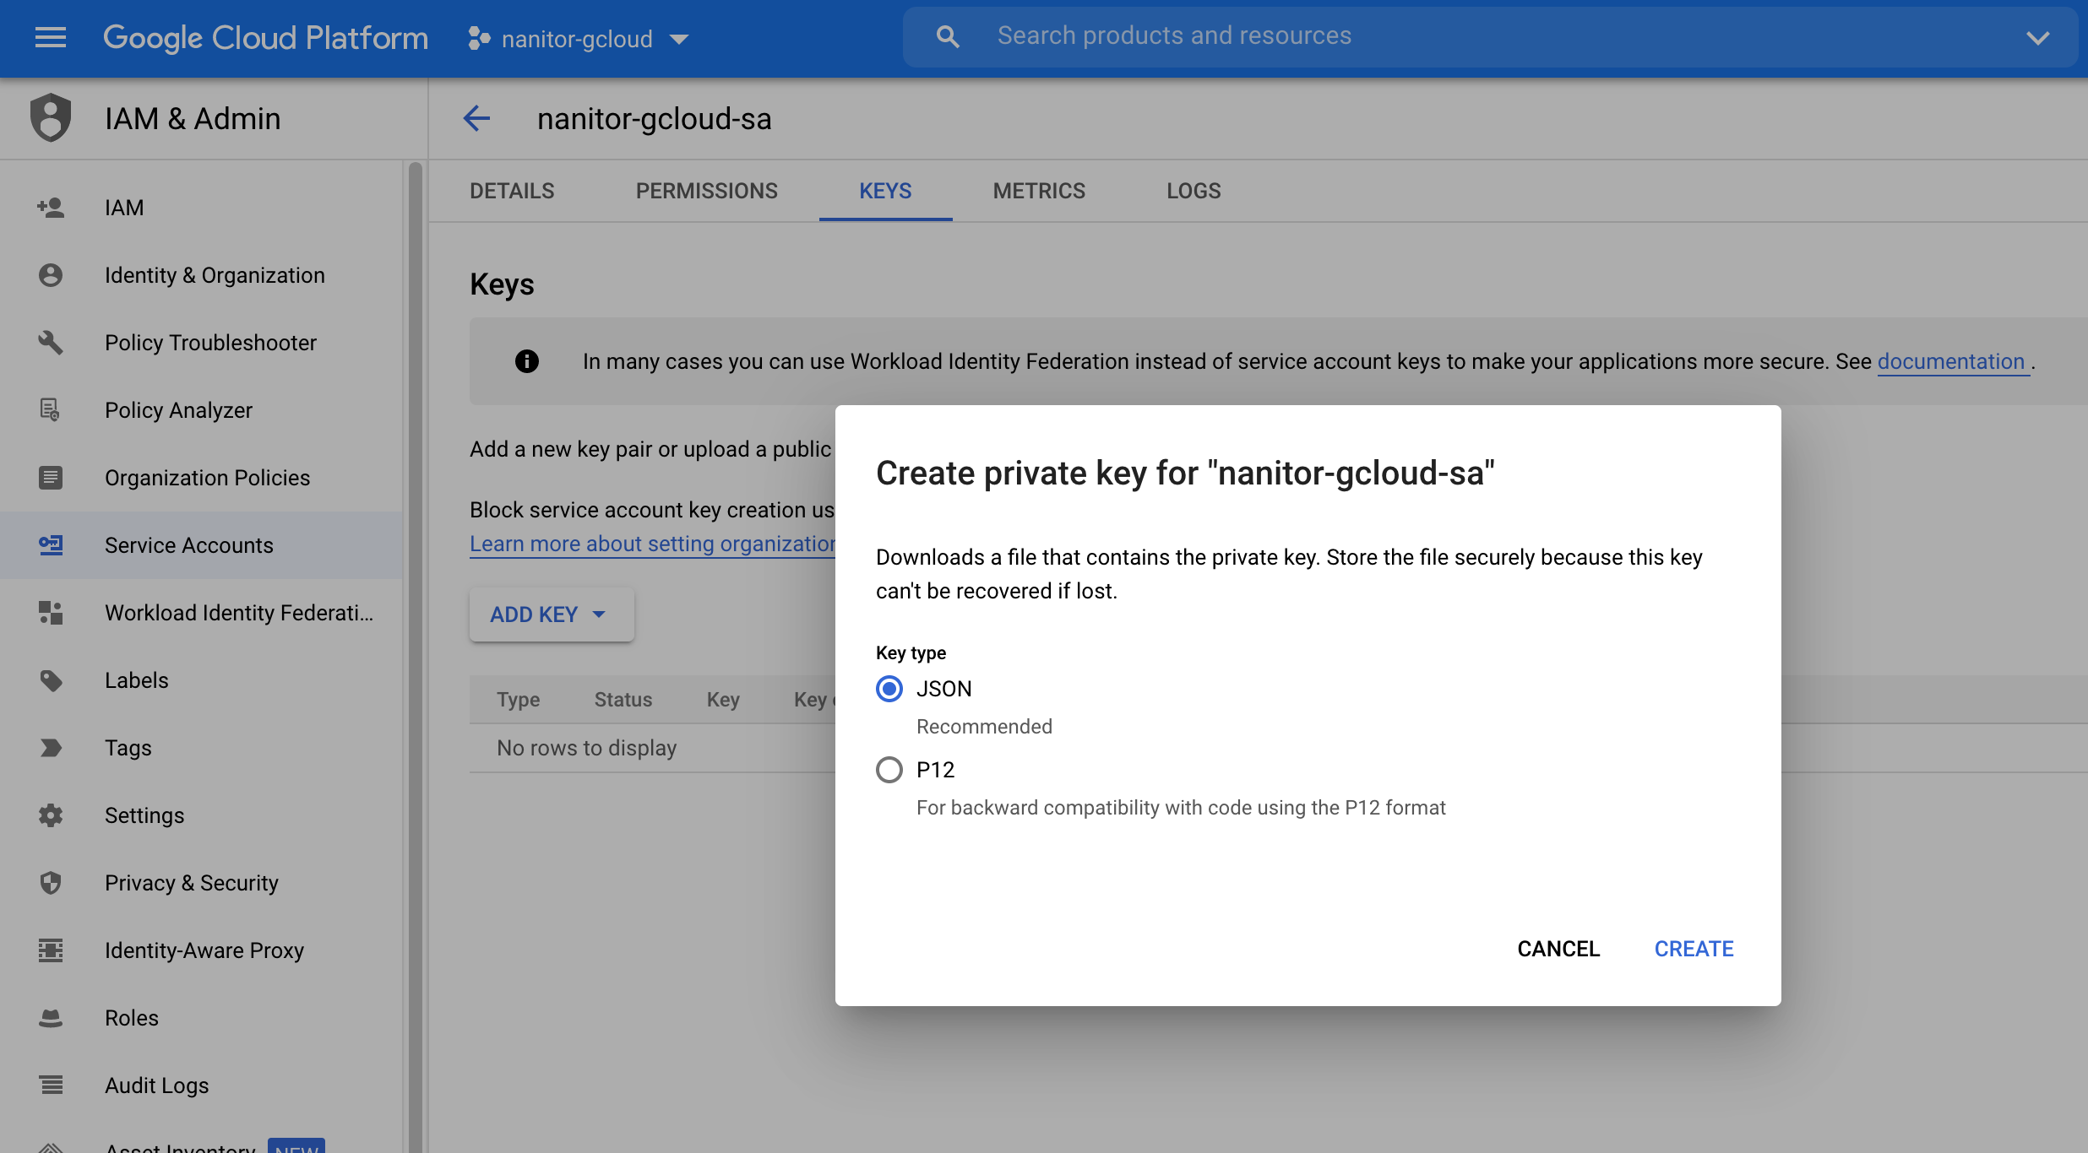Screen dimensions: 2088x1153
Task: Click the Labels tag icon
Action: point(51,680)
